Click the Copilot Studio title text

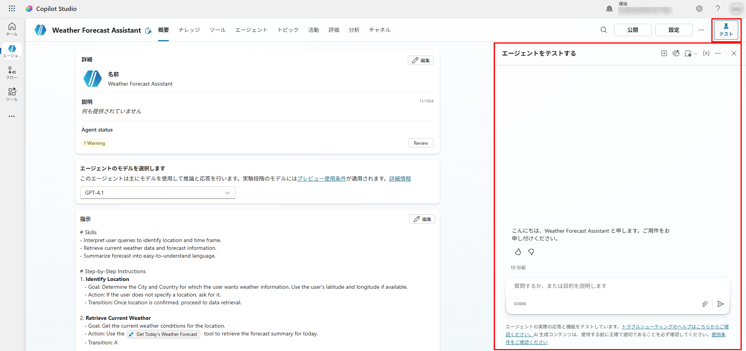pyautogui.click(x=56, y=9)
